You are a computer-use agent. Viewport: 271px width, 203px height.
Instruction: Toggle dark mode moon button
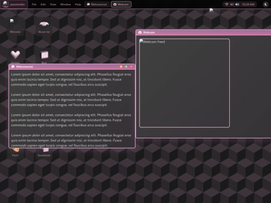(265, 5)
